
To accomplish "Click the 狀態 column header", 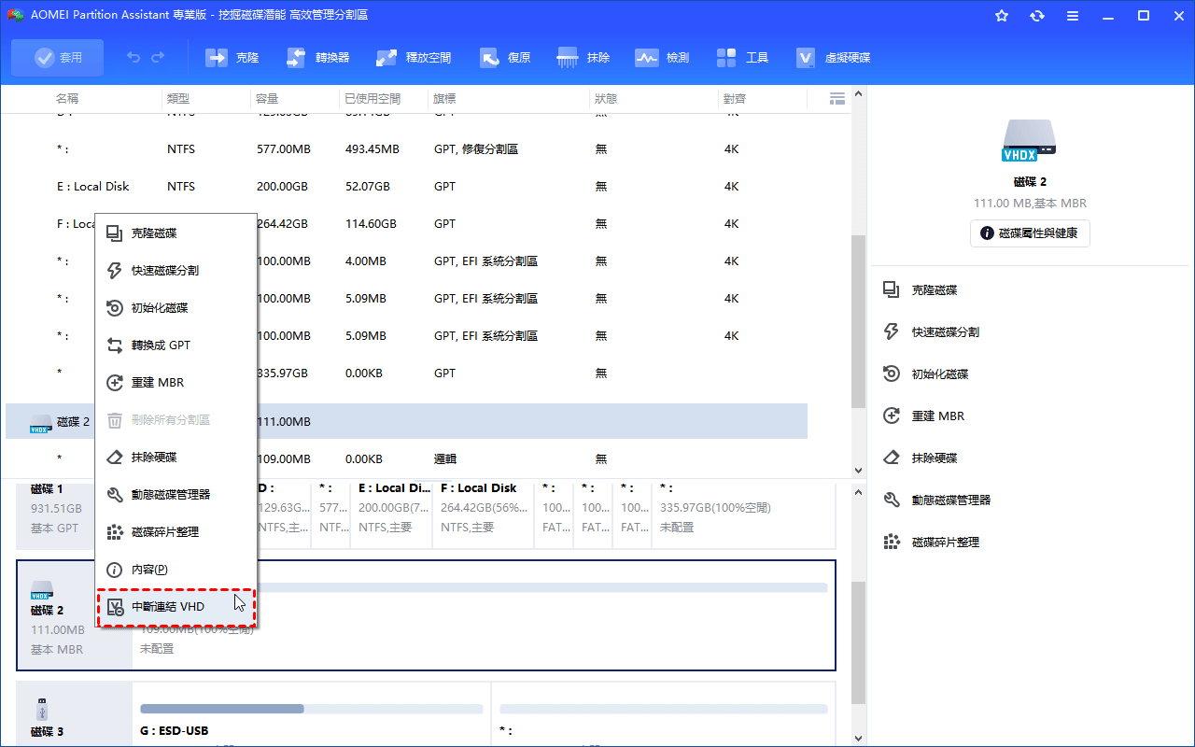I will [605, 99].
